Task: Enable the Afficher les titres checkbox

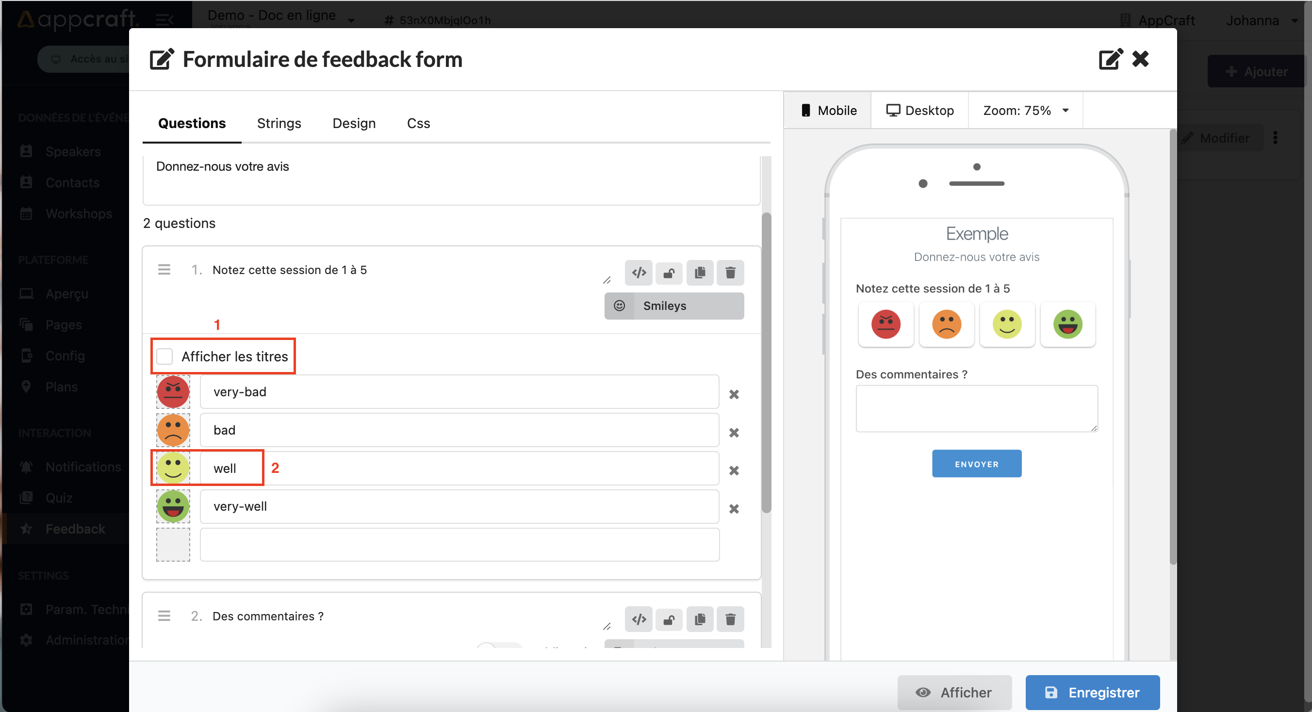Action: click(x=166, y=356)
